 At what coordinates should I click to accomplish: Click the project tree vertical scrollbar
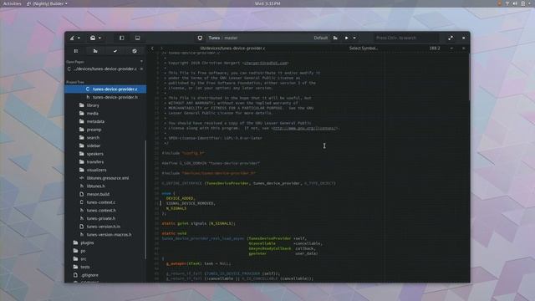(145, 200)
